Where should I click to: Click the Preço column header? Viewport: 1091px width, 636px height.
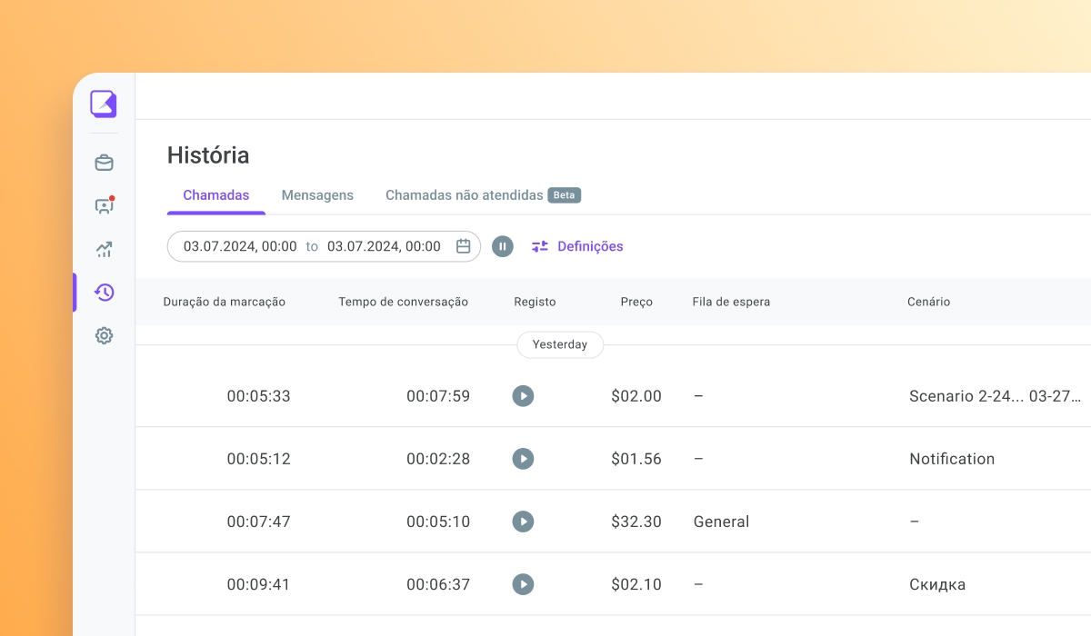636,302
